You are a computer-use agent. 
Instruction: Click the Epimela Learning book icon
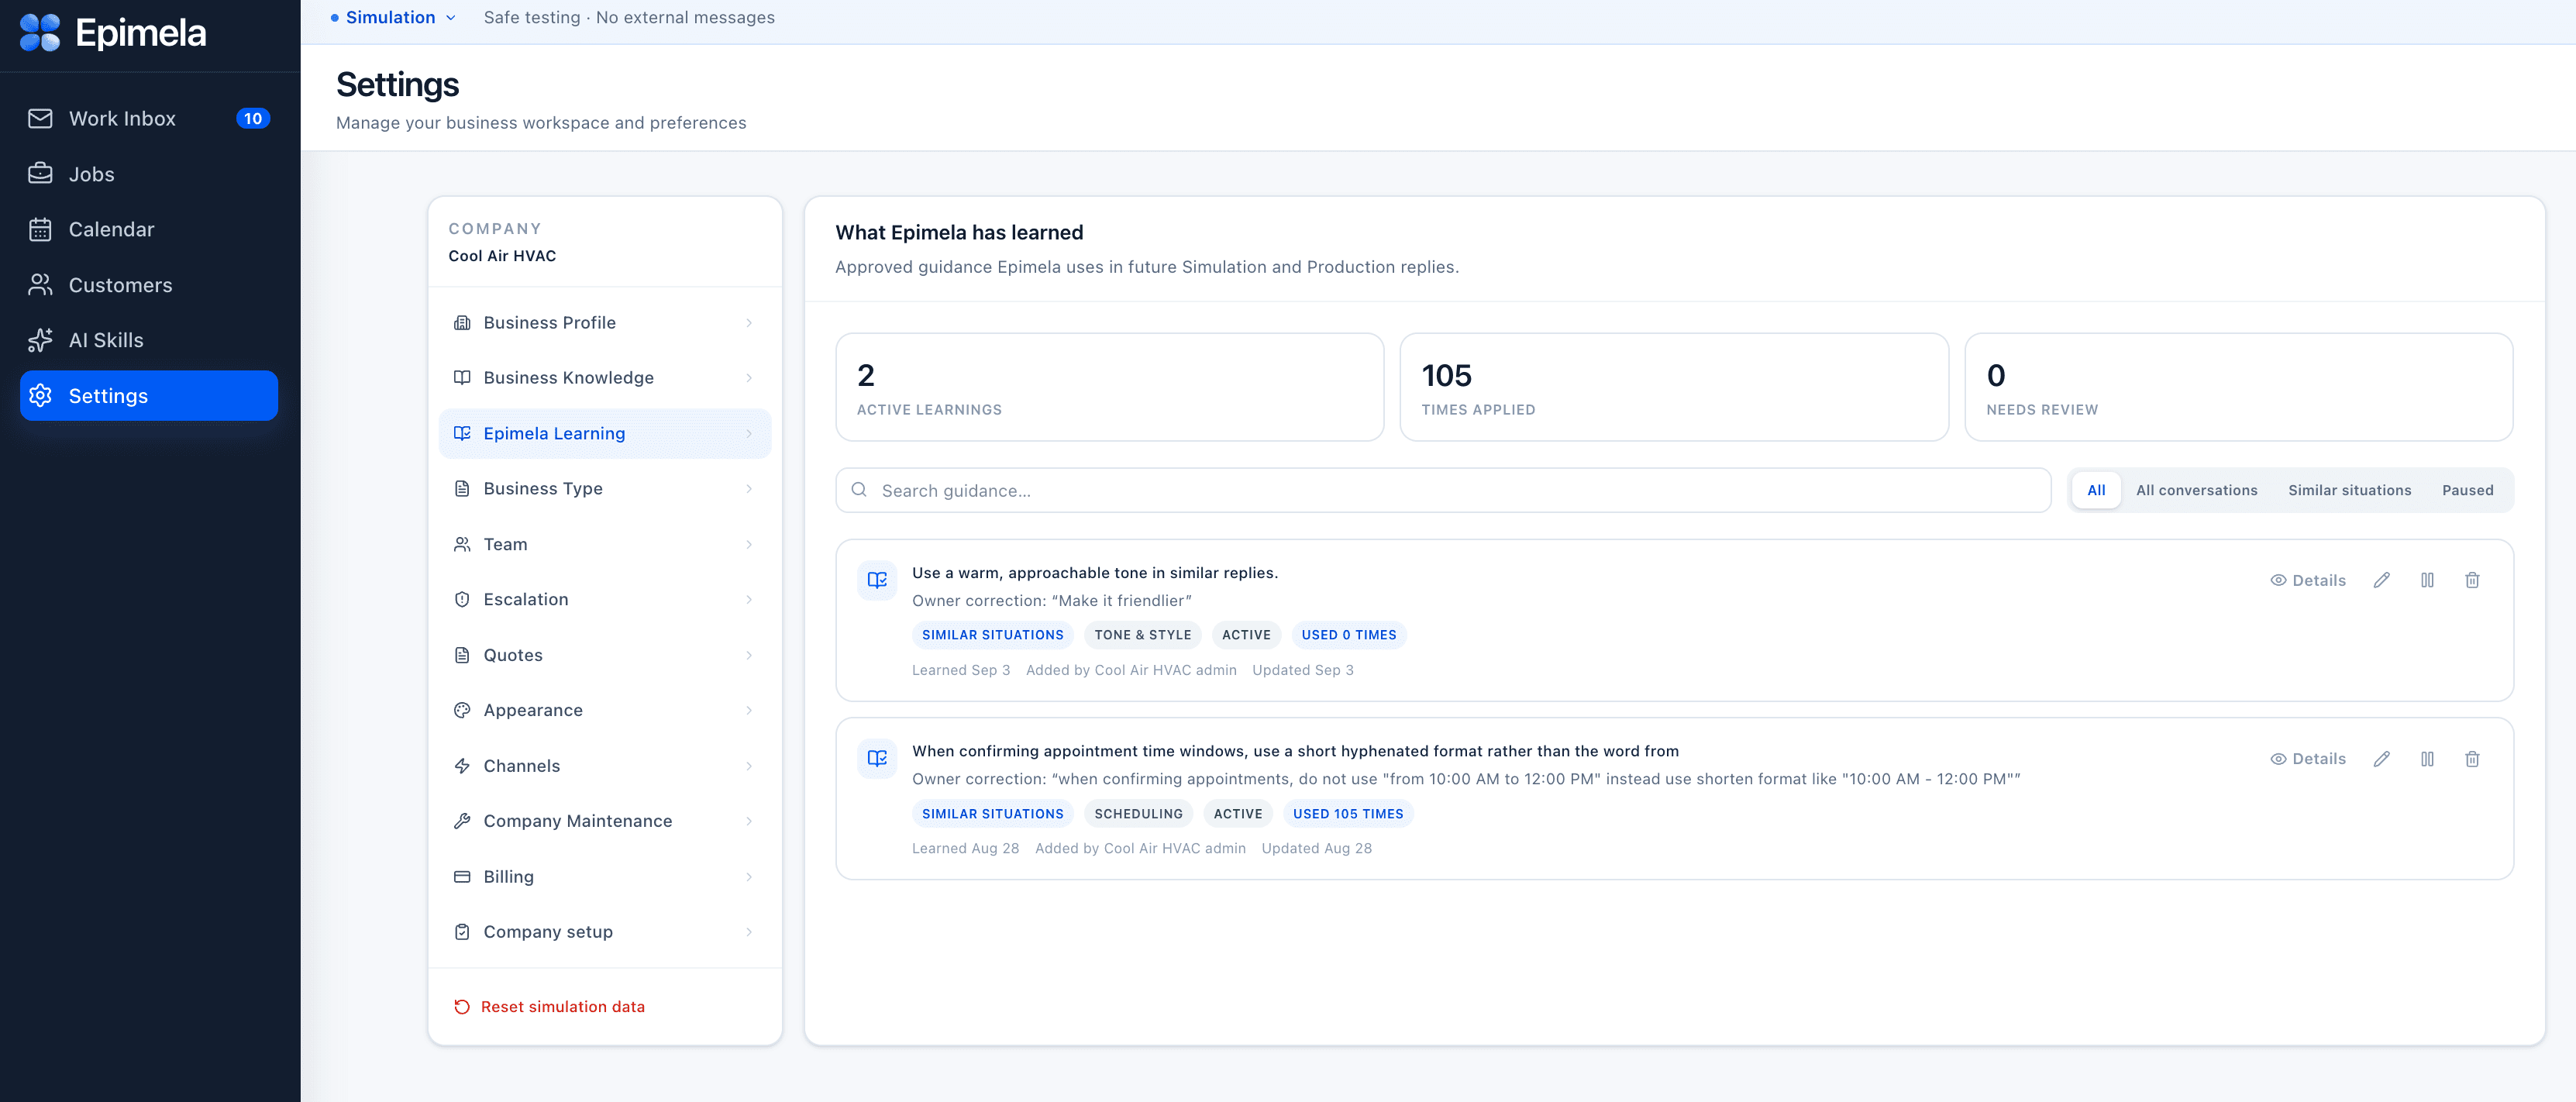[462, 433]
